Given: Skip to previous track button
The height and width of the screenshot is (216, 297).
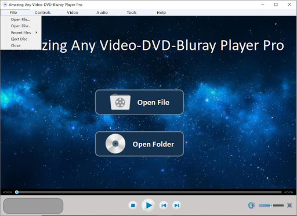Looking at the screenshot, I should coord(164,206).
